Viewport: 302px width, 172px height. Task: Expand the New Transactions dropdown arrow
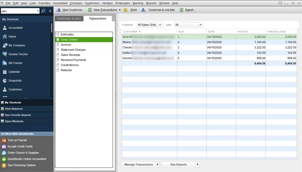(x=119, y=10)
